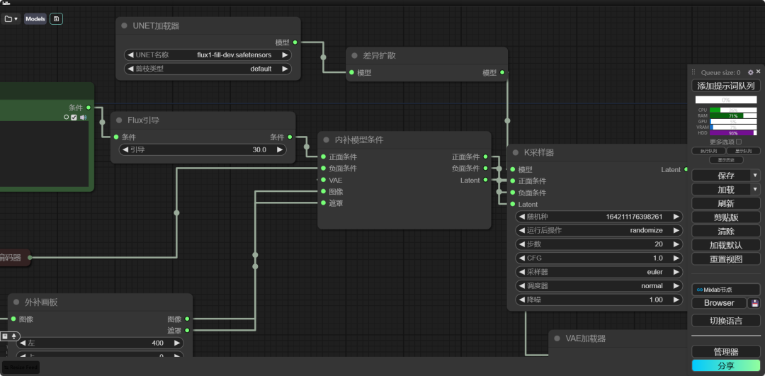Click the 加载 load button

(721, 189)
